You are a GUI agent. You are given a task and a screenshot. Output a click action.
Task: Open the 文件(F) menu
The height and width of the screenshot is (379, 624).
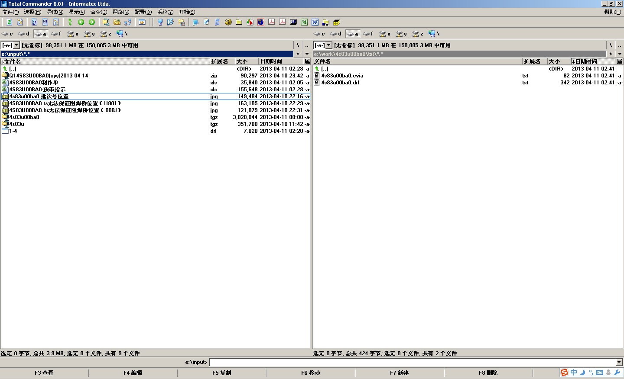point(10,12)
